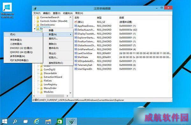The width and height of the screenshot is (191, 125).
Task: Expand the Discardable tree node
Action: click(38, 73)
